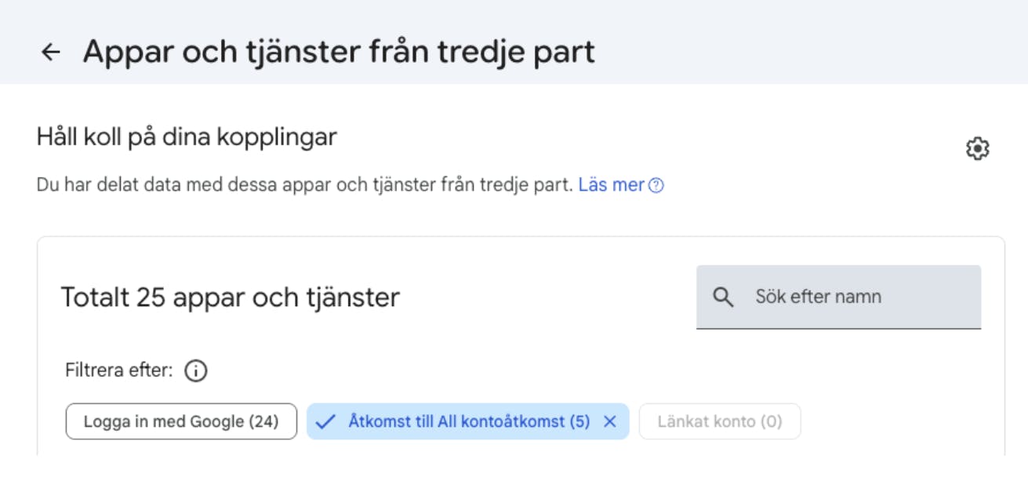Screen dimensions: 1028x491
Task: Open the Läs mer link
Action: pyautogui.click(x=611, y=186)
